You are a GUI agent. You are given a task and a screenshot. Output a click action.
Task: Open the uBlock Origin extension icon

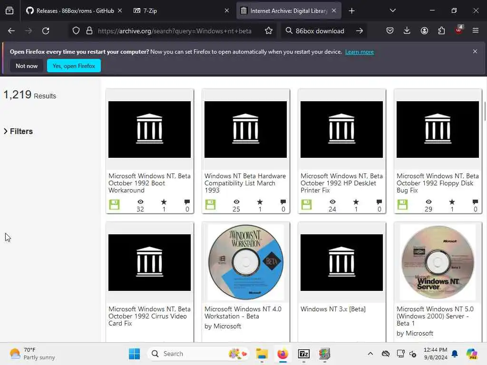pyautogui.click(x=459, y=30)
